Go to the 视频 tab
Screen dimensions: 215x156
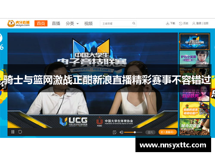[x=89, y=23]
